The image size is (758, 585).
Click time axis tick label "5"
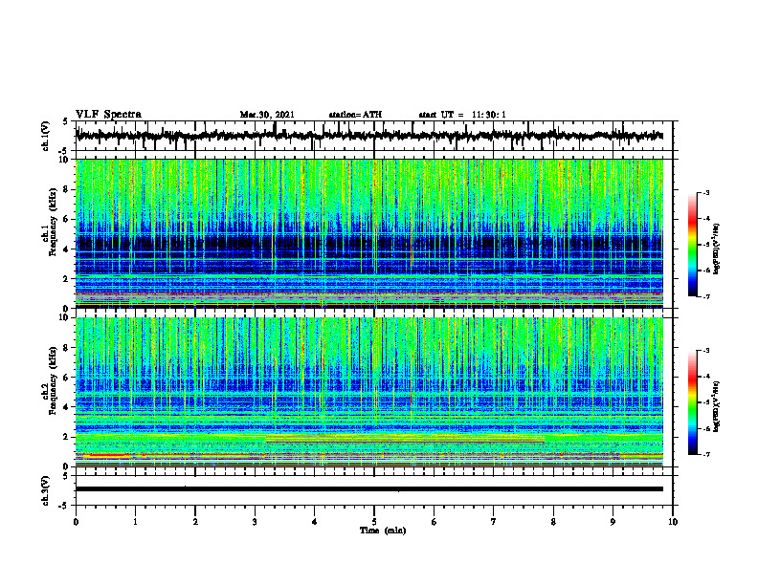pos(374,522)
